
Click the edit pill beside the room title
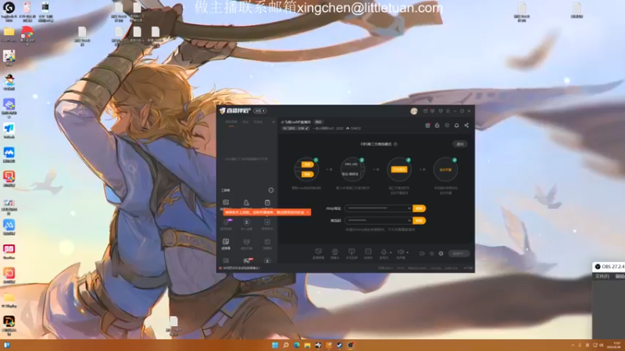[x=319, y=122]
